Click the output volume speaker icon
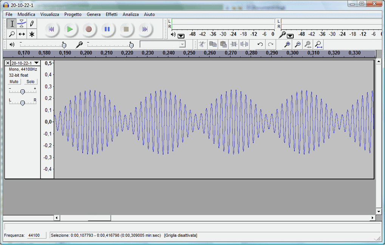385x245 pixels. coord(12,45)
